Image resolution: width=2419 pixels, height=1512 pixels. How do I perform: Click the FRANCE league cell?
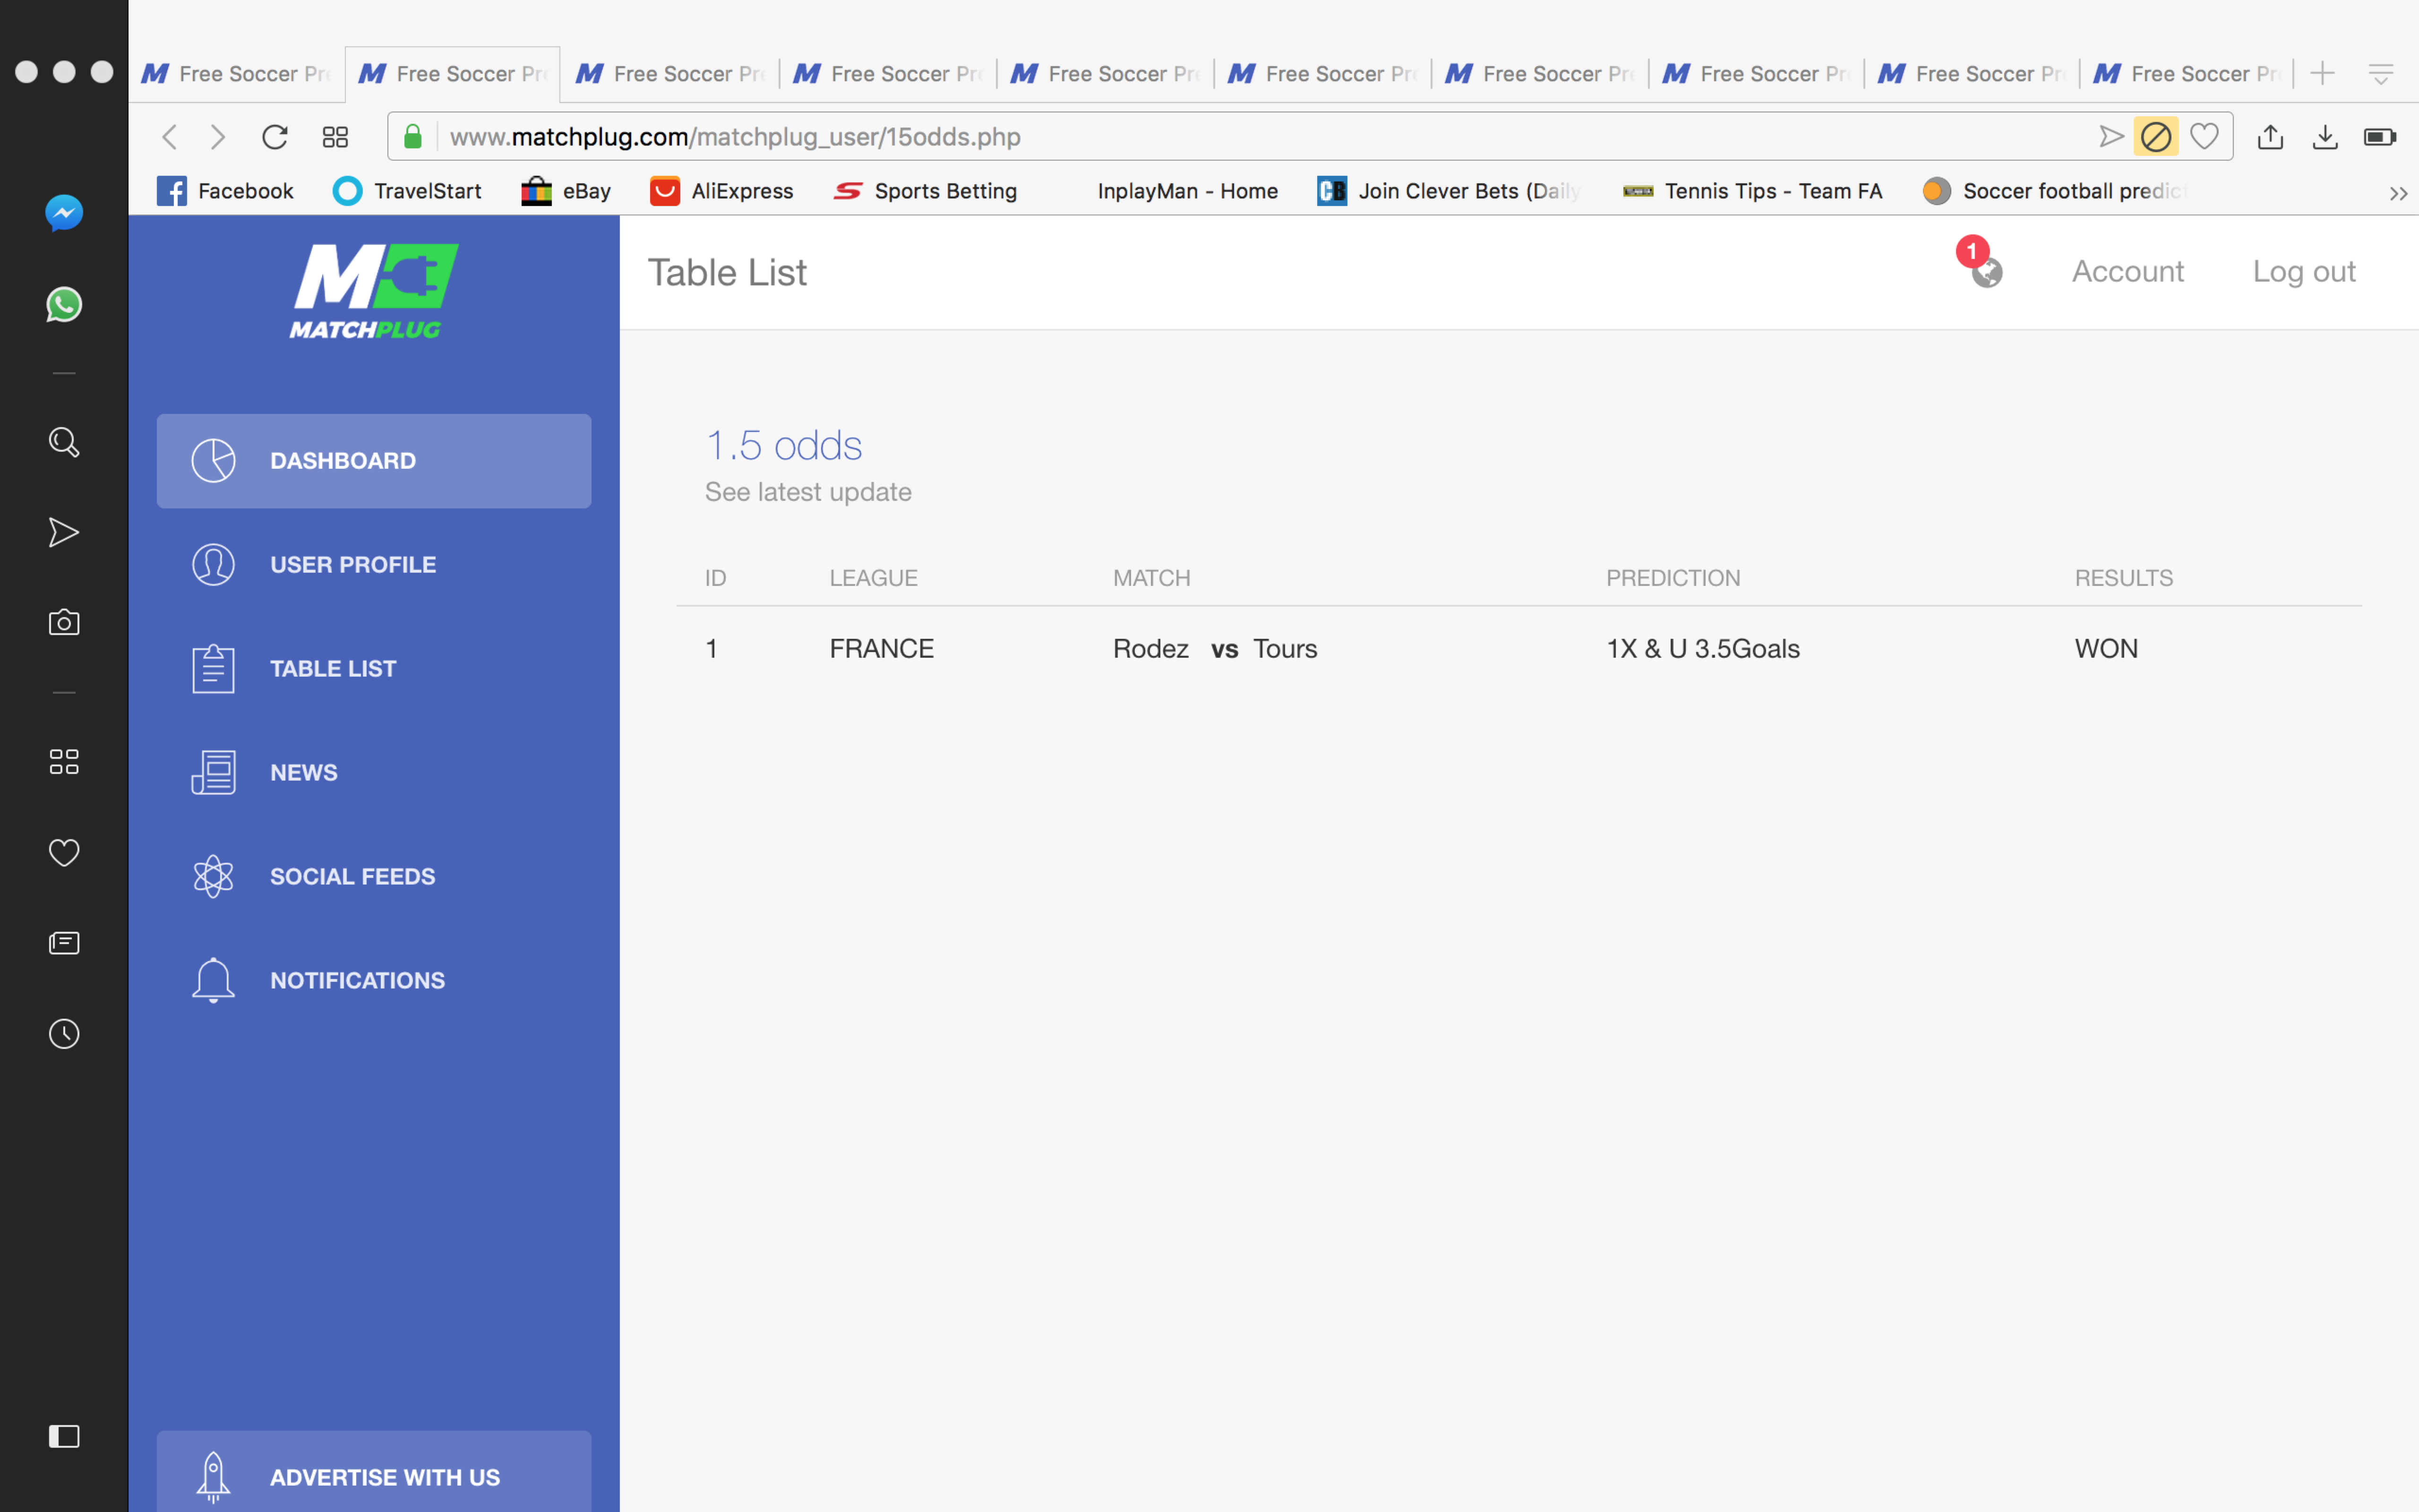882,649
